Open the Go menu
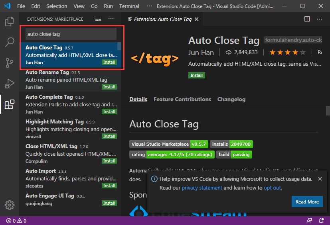The image size is (330, 225). pos(94,6)
